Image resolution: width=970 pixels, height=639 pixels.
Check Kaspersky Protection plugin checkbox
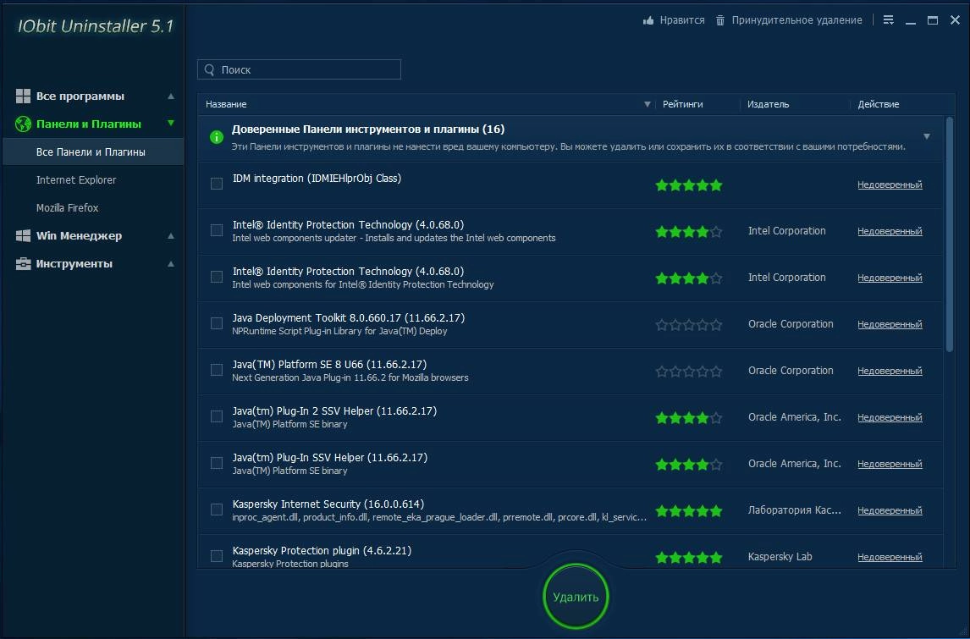[217, 556]
